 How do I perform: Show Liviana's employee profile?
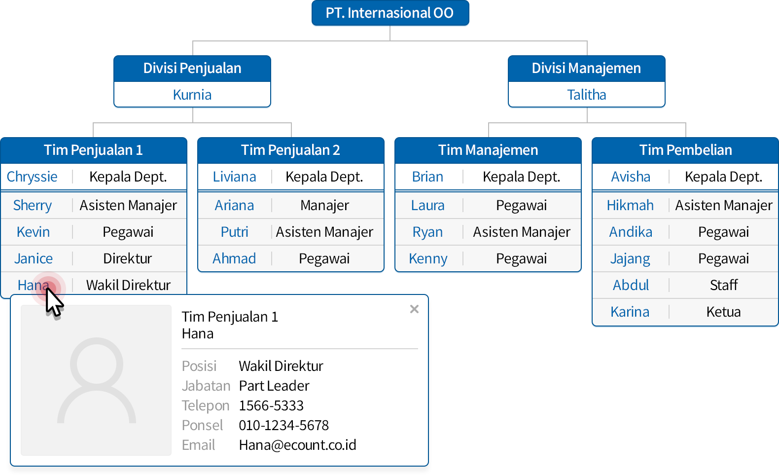(x=234, y=177)
